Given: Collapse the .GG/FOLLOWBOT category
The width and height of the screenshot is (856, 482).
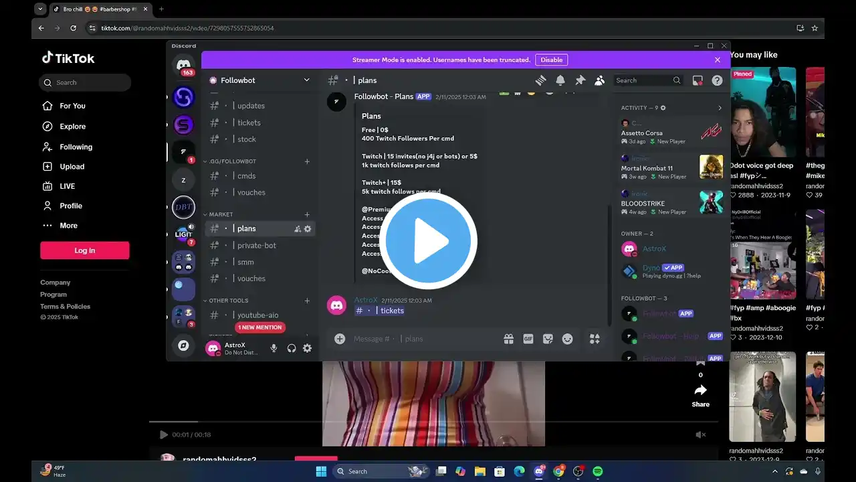Looking at the screenshot, I should click(x=232, y=161).
